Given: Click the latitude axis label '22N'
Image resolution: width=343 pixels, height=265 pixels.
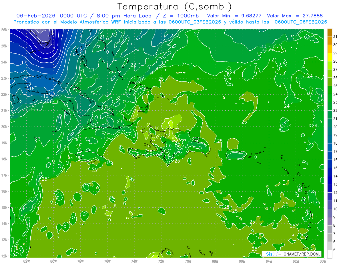Looking at the screenshot, I should (x=4, y=94).
